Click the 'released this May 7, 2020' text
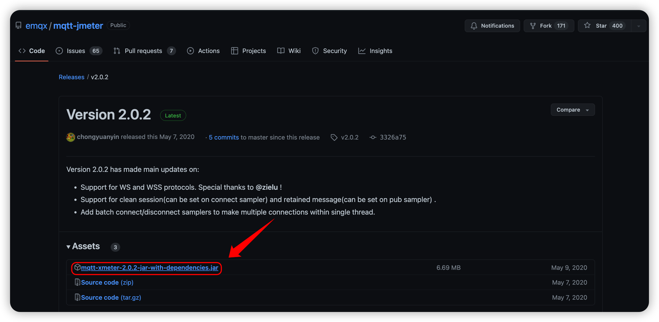 coord(158,137)
